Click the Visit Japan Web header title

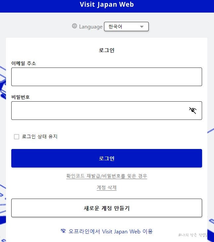[x=107, y=5]
